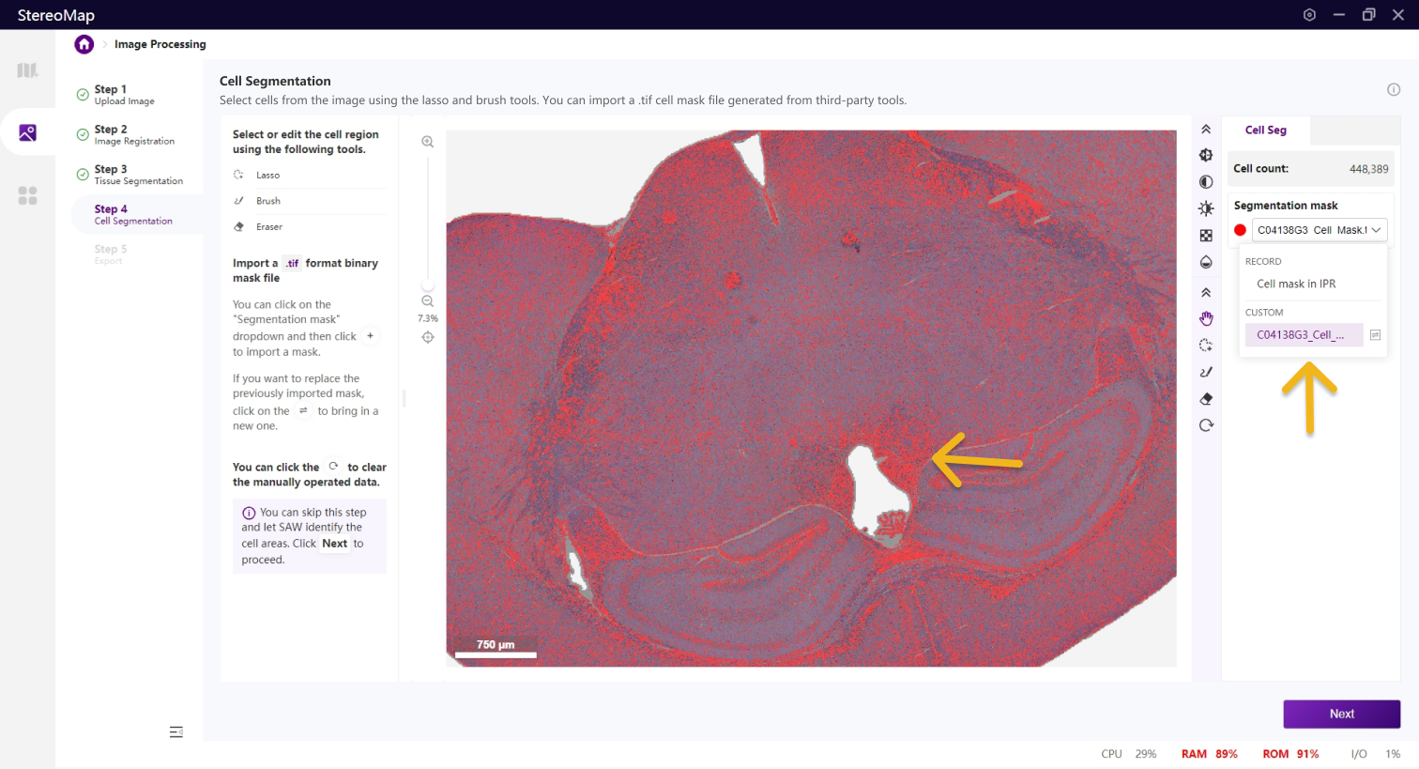
Task: Select the Lasso tool in the toolbar
Action: click(x=1206, y=346)
